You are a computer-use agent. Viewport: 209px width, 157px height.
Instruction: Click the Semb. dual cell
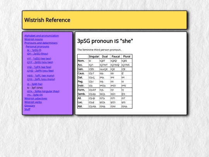pyautogui.click(x=105, y=94)
